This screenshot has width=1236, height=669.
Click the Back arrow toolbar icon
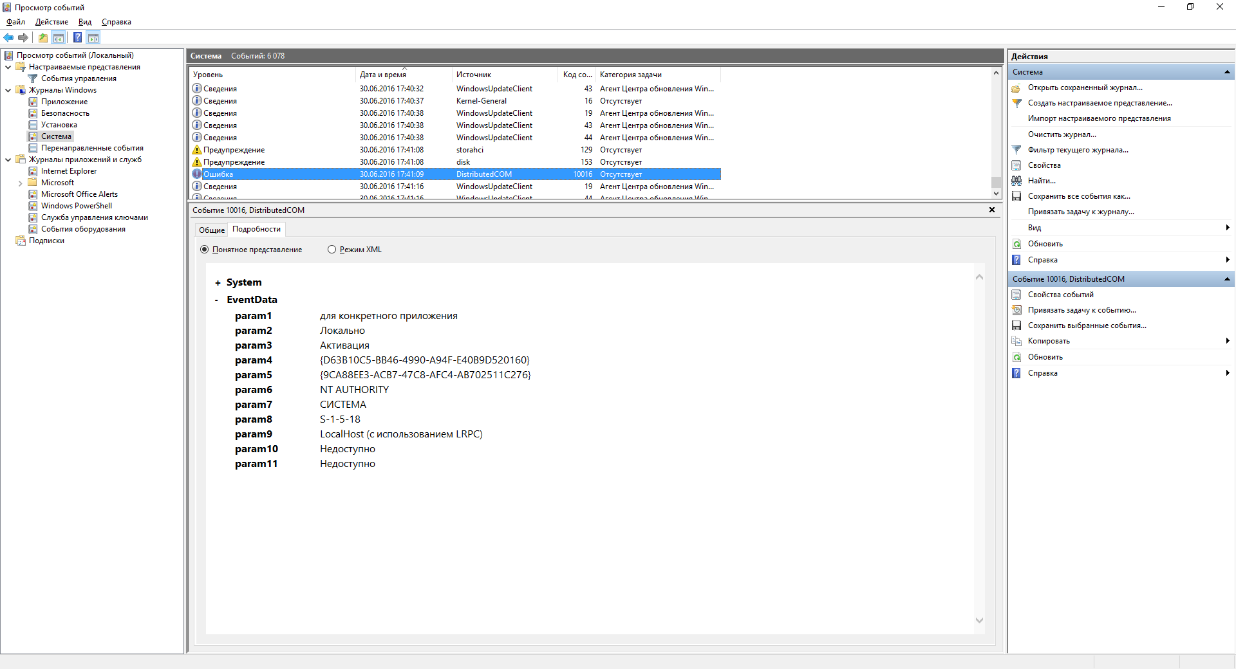click(8, 37)
